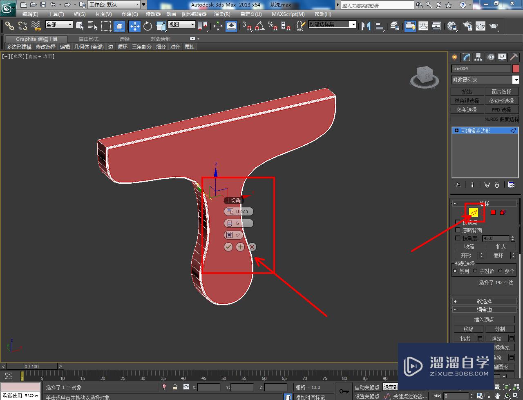The width and height of the screenshot is (523, 400).
Task: Open selection filter dropdown 全部
Action: point(59,24)
